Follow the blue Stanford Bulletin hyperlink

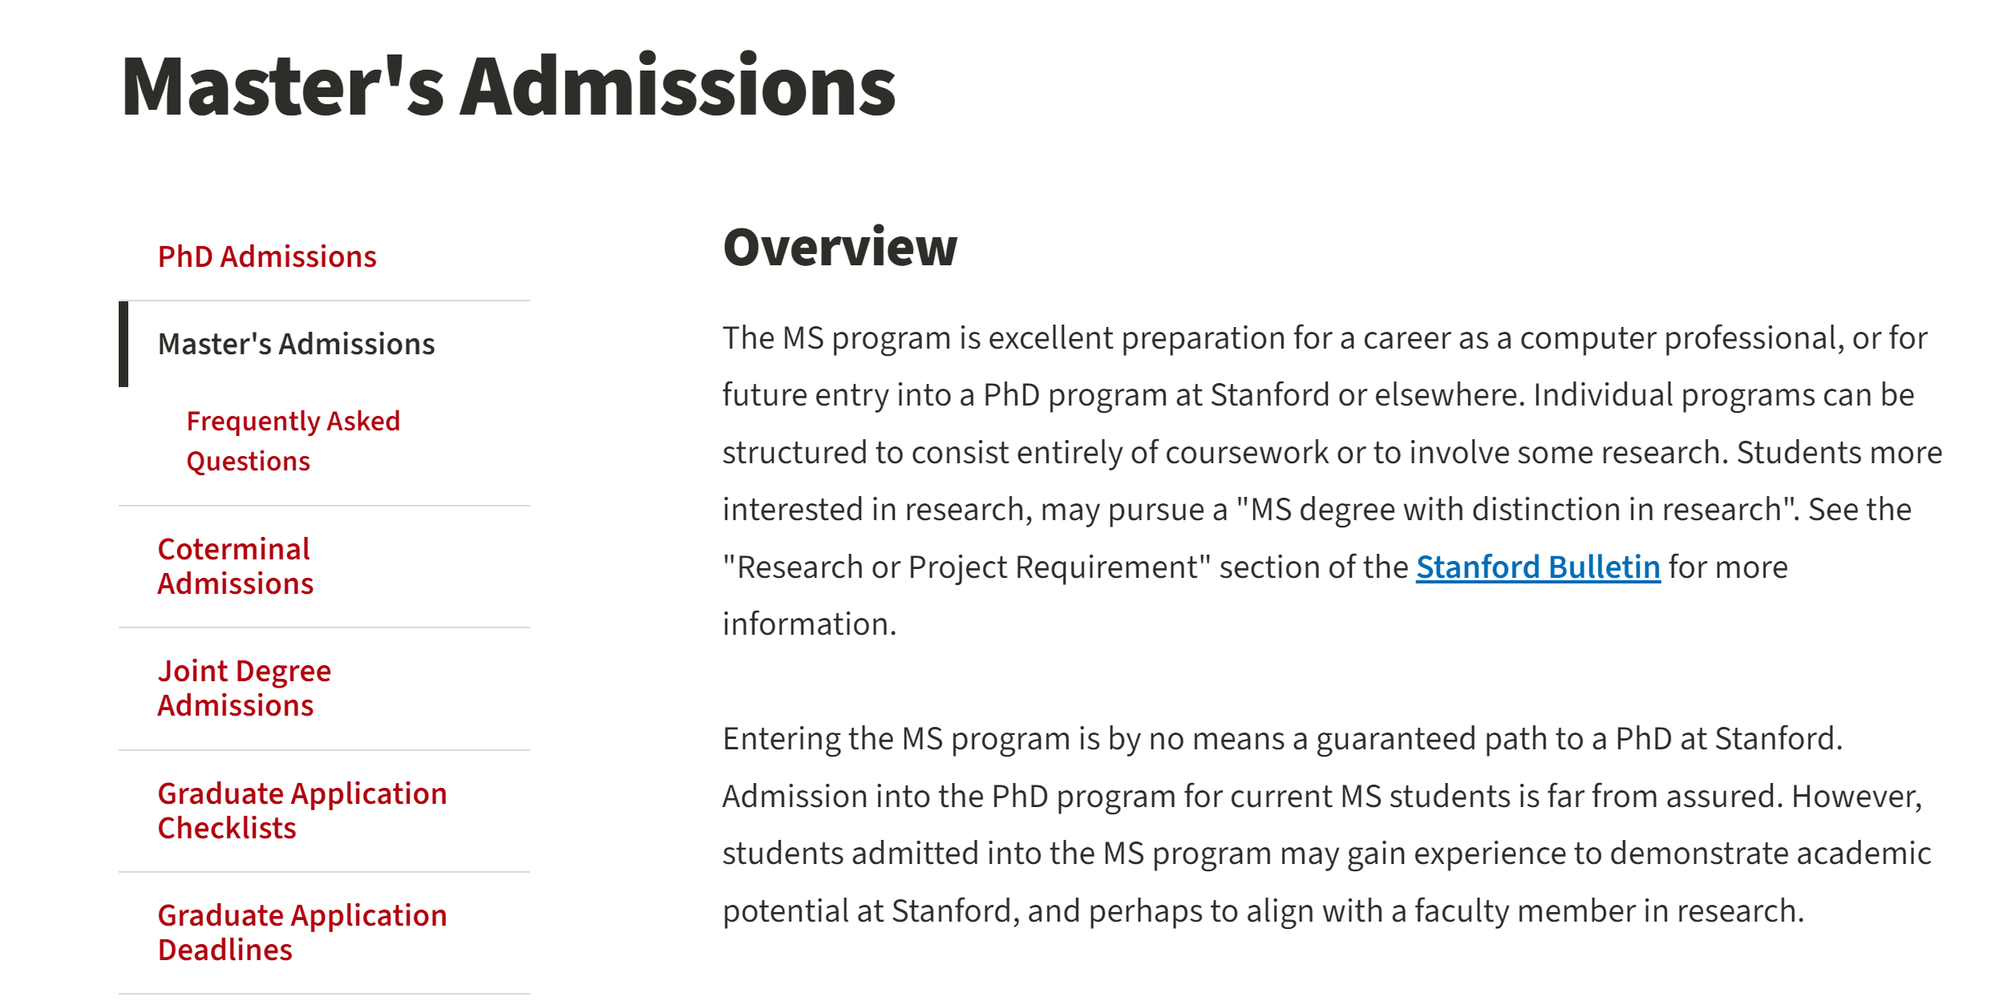click(x=1537, y=567)
